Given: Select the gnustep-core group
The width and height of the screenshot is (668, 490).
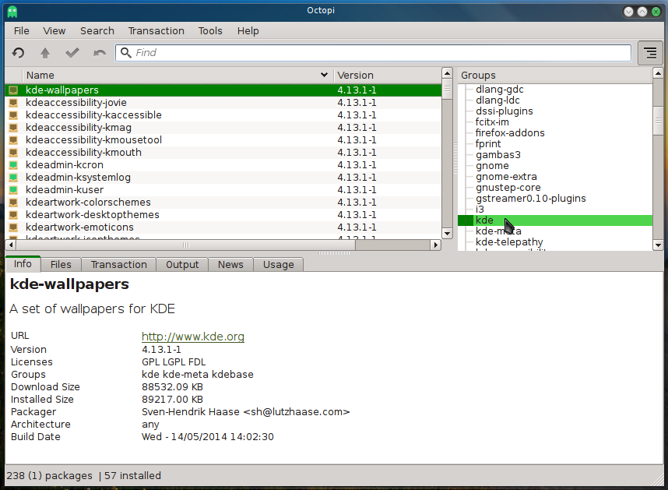Looking at the screenshot, I should click(x=508, y=188).
